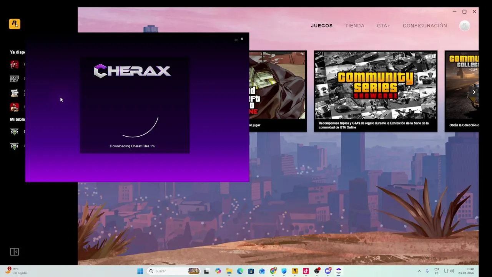Open Google Chrome from the taskbar
492x277 pixels.
pyautogui.click(x=273, y=271)
